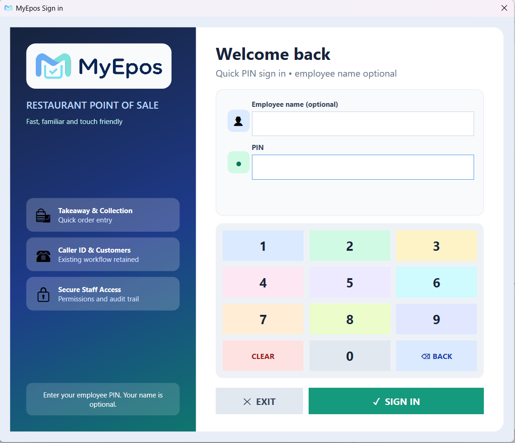Click "Fast, familiar and touch friendly" tagline

click(x=74, y=121)
